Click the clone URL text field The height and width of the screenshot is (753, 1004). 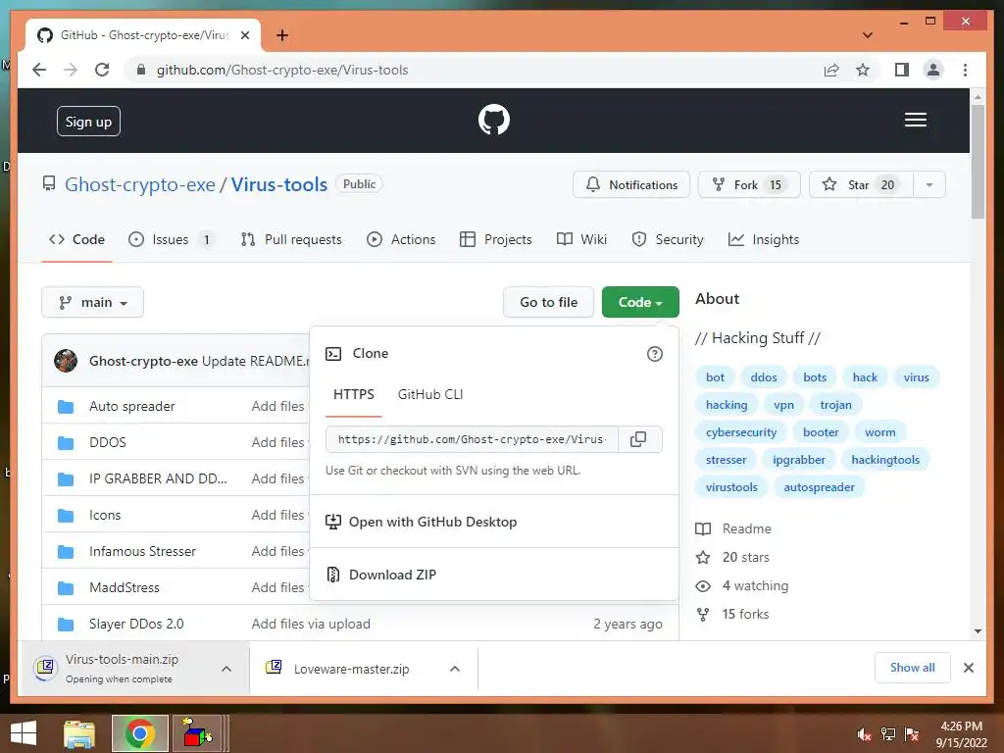(472, 439)
